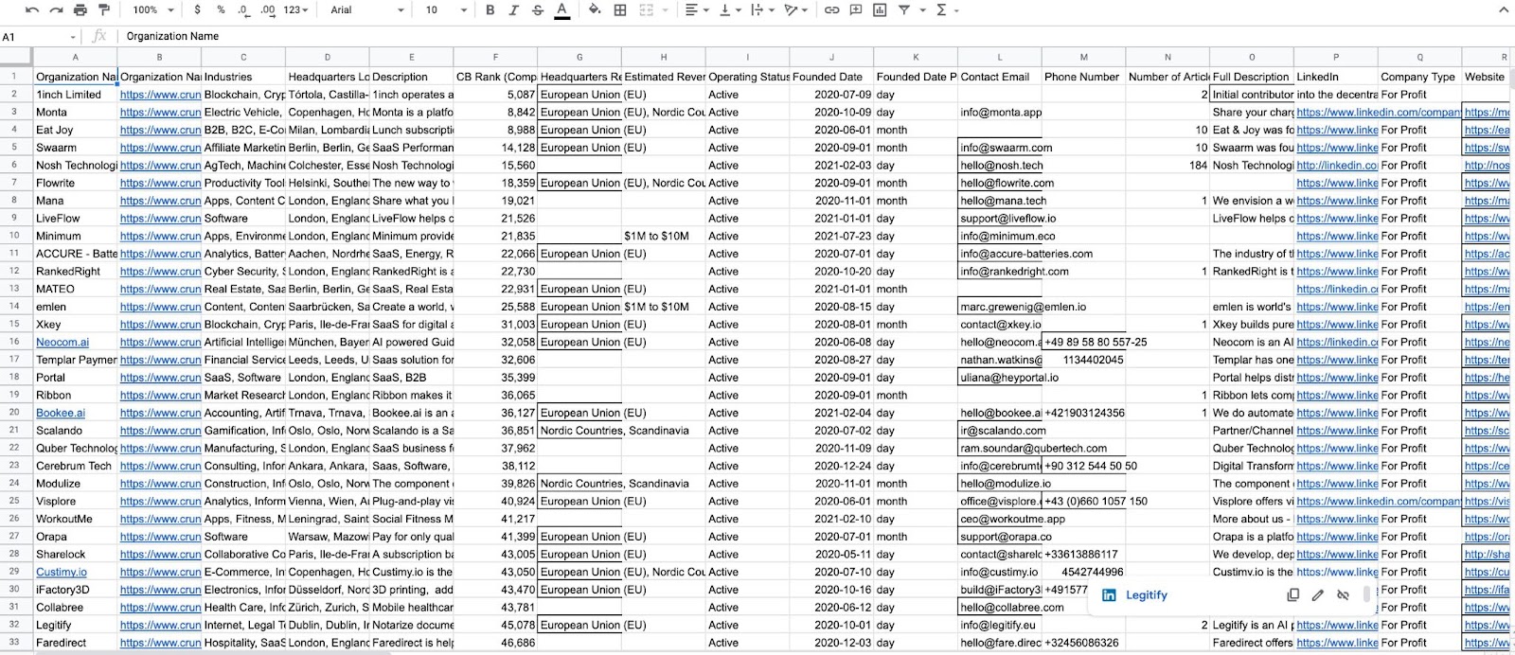Open the Bookee.ai link

tap(61, 413)
